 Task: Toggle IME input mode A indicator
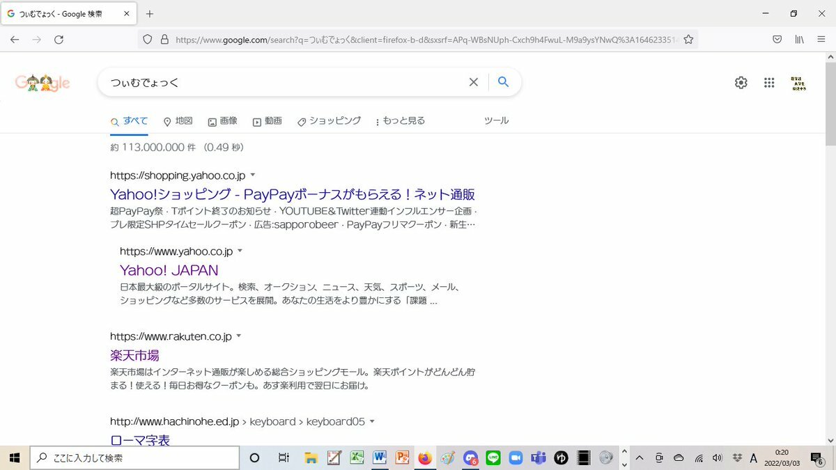click(x=753, y=458)
